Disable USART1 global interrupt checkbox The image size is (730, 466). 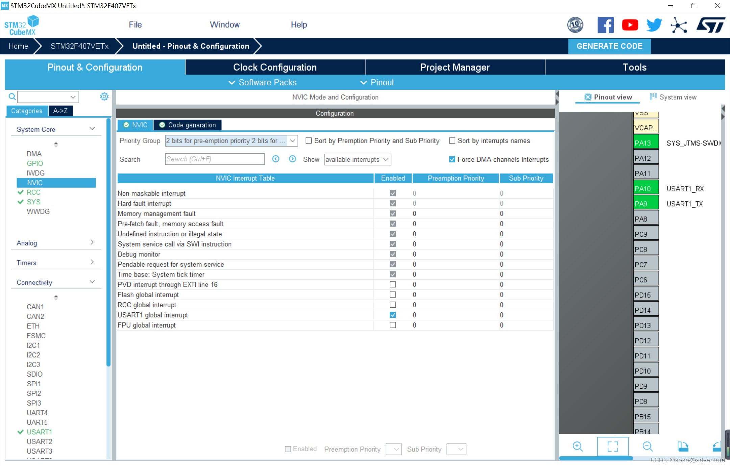click(x=393, y=315)
